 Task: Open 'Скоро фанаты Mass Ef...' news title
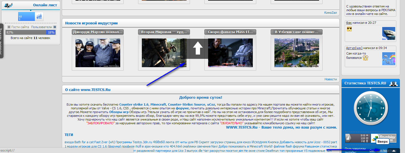pyautogui.click(x=230, y=32)
